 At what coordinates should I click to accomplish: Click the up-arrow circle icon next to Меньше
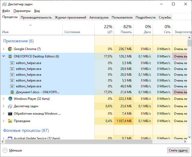pyautogui.click(x=5, y=150)
